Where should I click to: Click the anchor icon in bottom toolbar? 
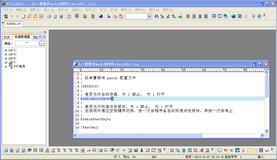[x=141, y=150]
